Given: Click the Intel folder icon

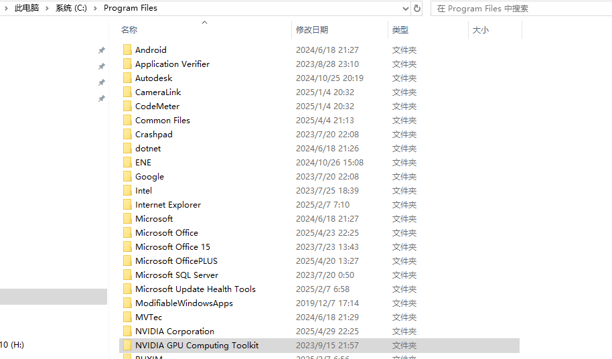Looking at the screenshot, I should tap(127, 190).
